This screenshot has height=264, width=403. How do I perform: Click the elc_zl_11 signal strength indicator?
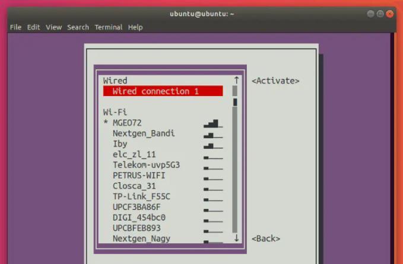(x=213, y=158)
